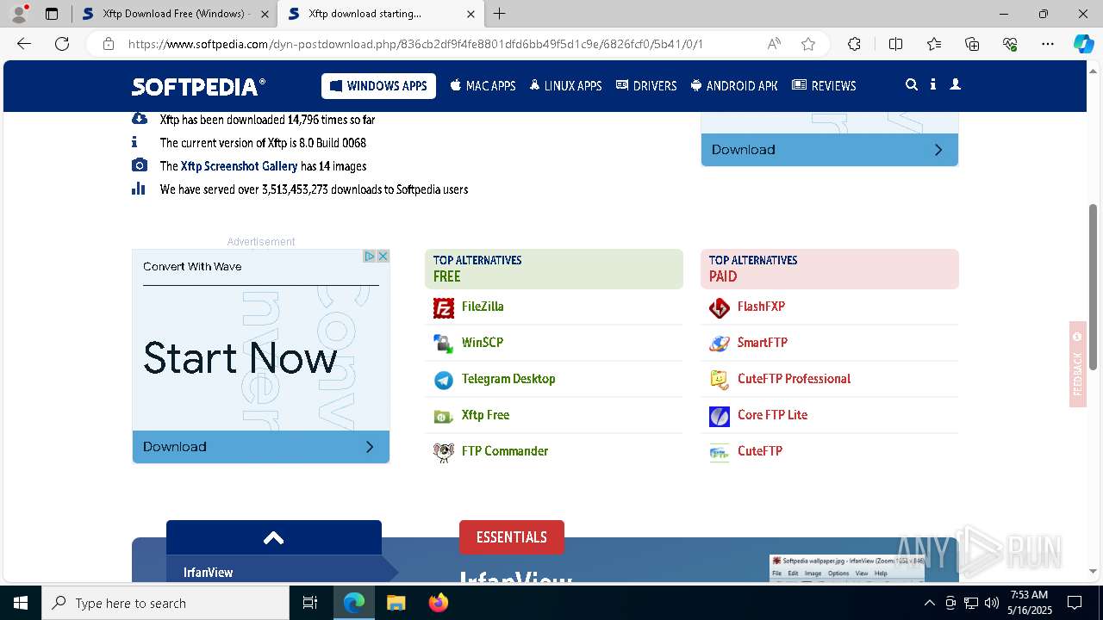The height and width of the screenshot is (620, 1103).
Task: Open Task View on the taskbar
Action: (x=310, y=603)
